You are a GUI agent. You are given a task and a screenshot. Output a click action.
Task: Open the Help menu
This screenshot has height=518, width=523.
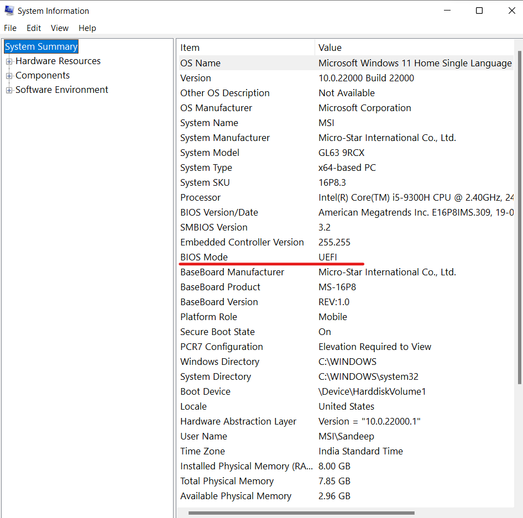pos(87,28)
